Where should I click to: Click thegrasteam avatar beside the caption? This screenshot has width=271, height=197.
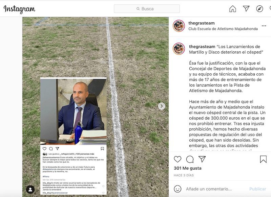179,49
